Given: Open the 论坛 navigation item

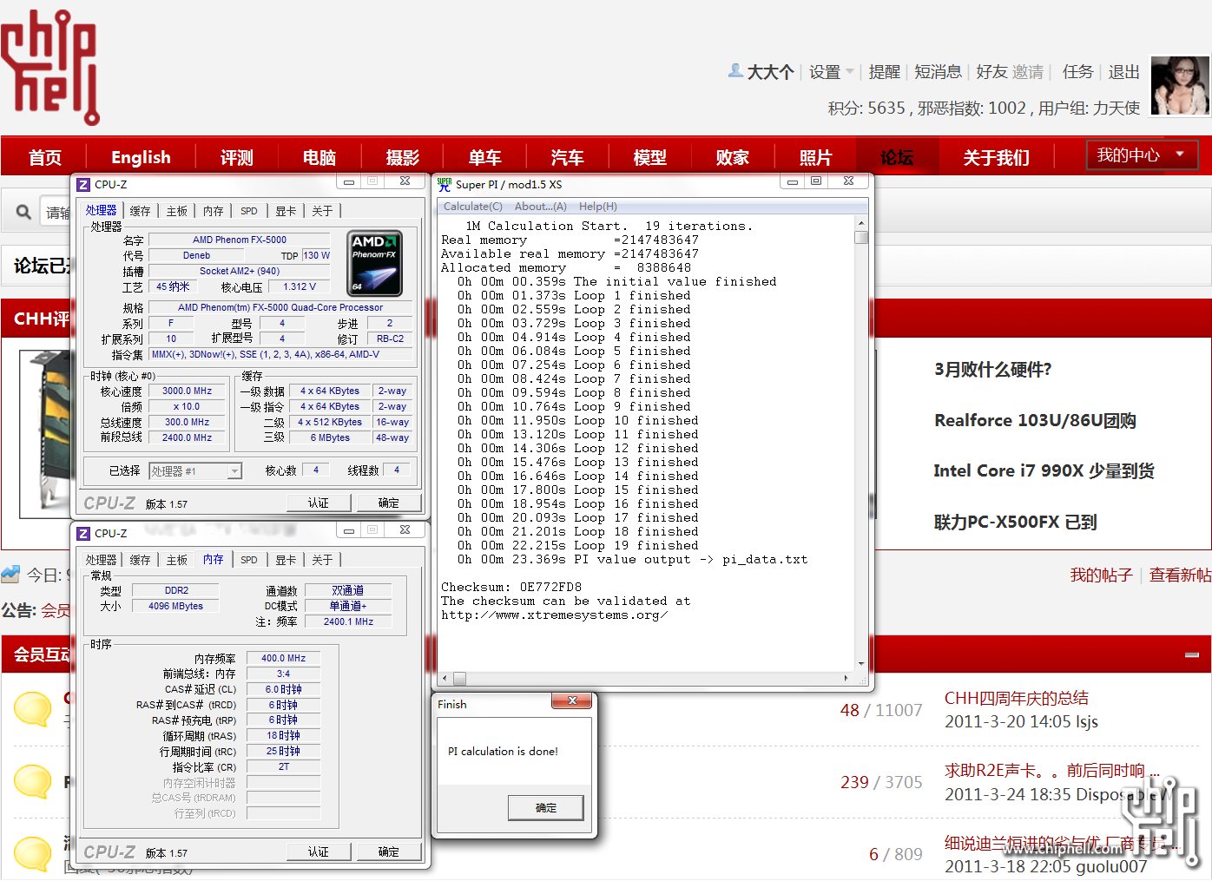Looking at the screenshot, I should point(897,157).
